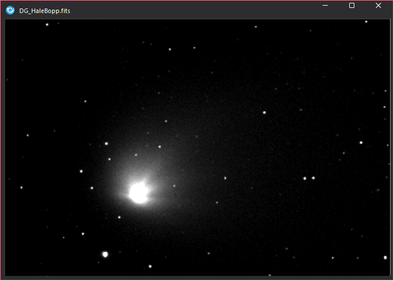Click the star at the top center of image
This screenshot has height=281, width=394.
(169, 49)
